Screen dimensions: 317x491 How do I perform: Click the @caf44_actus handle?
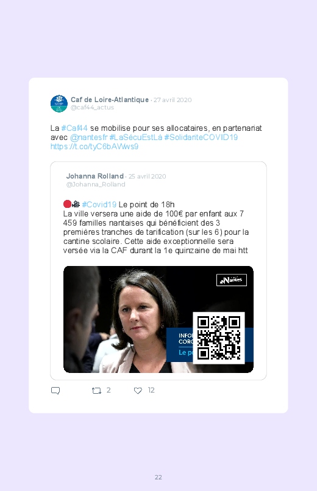pos(92,108)
